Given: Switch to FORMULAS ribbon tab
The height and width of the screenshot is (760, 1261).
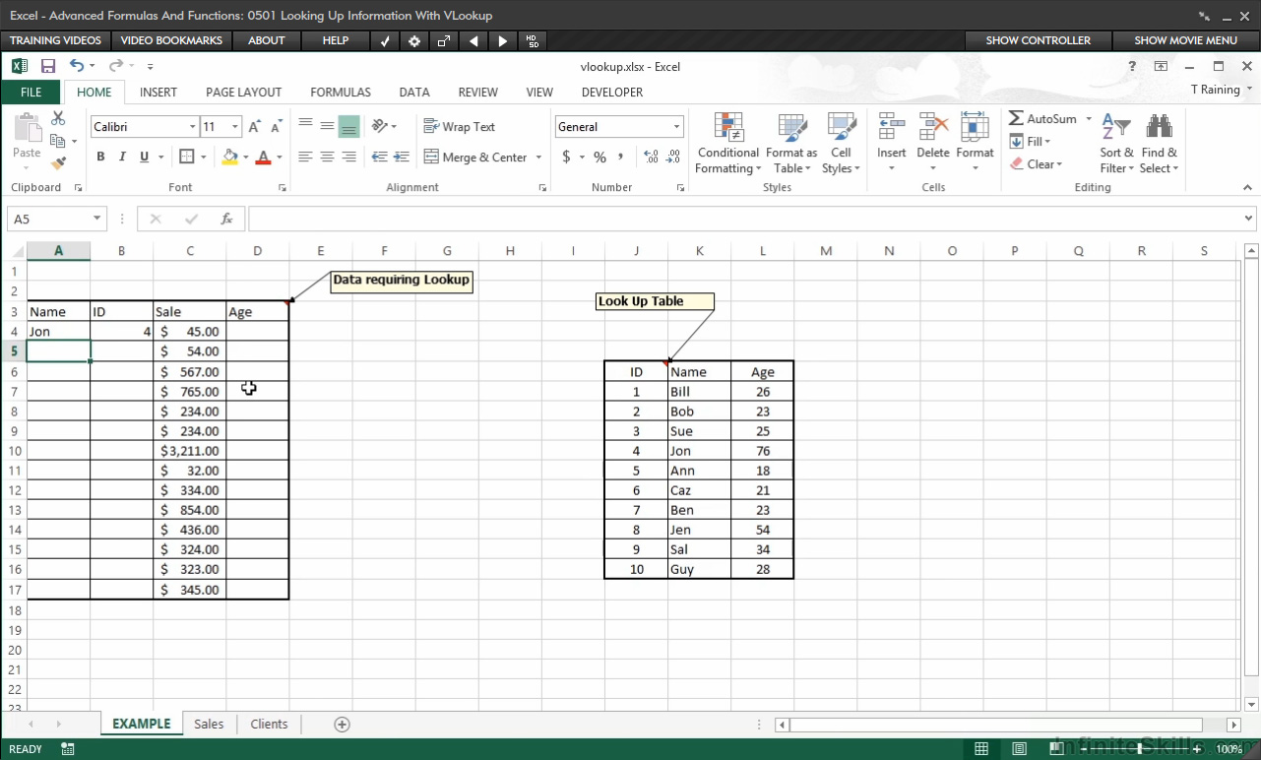Looking at the screenshot, I should (341, 92).
